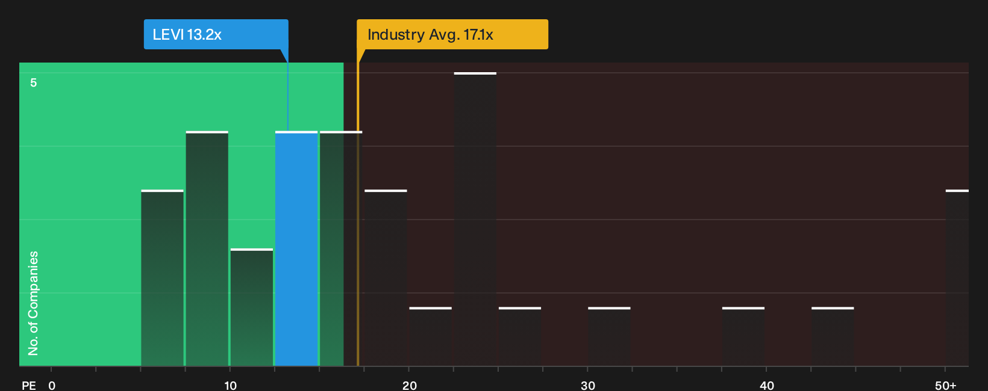Click the bar between PE 17.5 and 20

[386, 278]
